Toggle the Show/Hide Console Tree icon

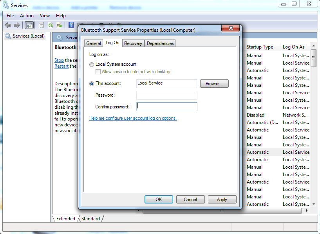click(29, 25)
